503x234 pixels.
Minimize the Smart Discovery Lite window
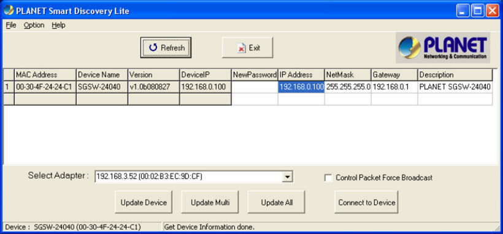coord(463,11)
